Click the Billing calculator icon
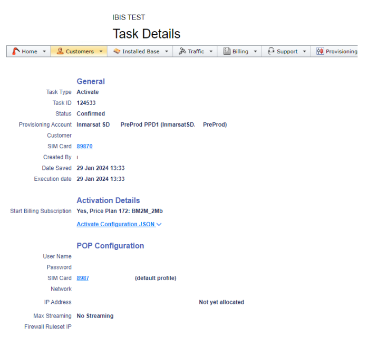387x337 pixels. click(227, 51)
